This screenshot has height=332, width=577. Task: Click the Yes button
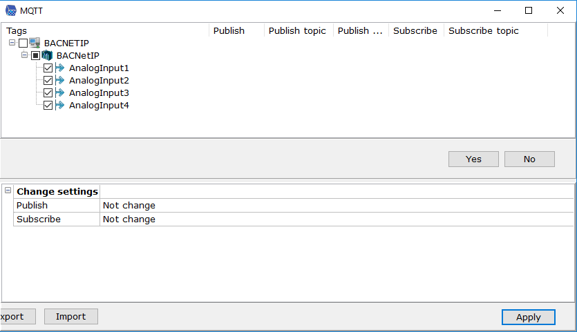point(473,159)
